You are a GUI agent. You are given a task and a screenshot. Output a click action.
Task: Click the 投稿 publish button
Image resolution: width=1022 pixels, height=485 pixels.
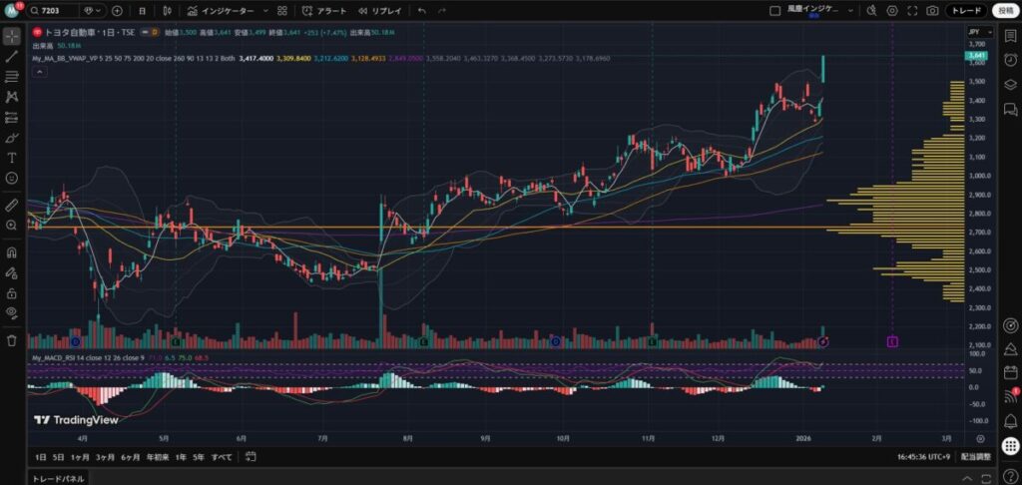pyautogui.click(x=1004, y=11)
